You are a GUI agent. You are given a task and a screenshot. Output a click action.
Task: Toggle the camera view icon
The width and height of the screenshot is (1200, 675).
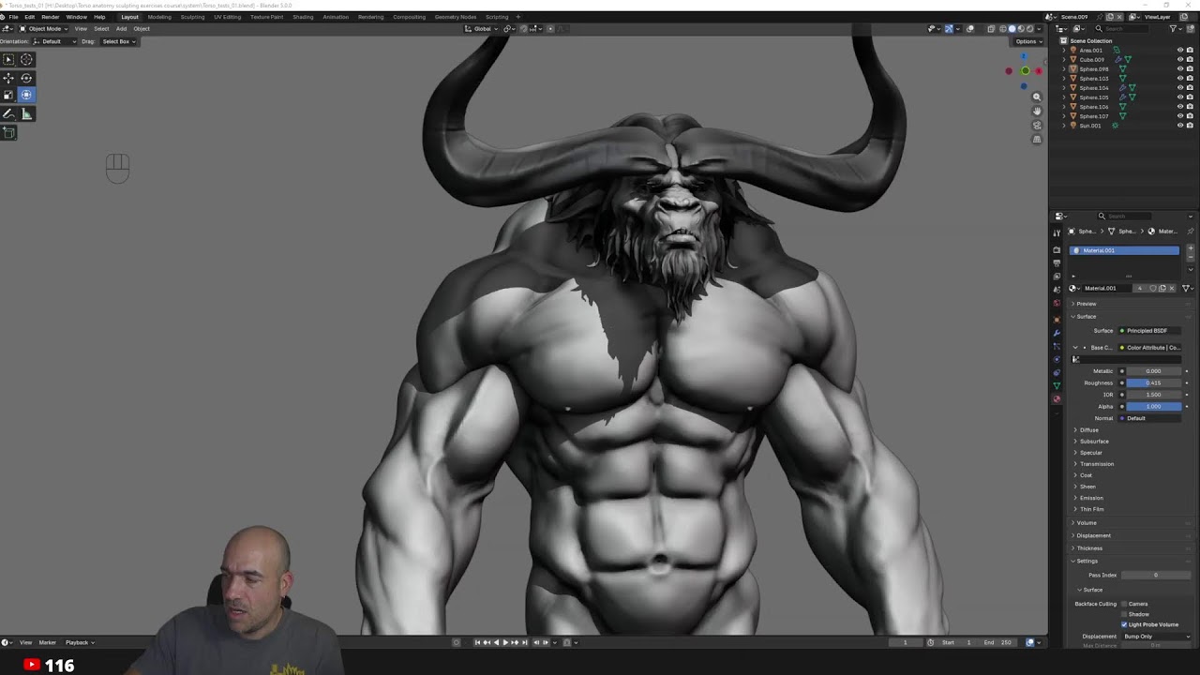(x=1037, y=125)
